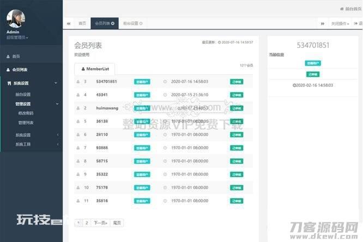Click the clock icon in row 93888
363x242 pixels.
click(x=165, y=148)
